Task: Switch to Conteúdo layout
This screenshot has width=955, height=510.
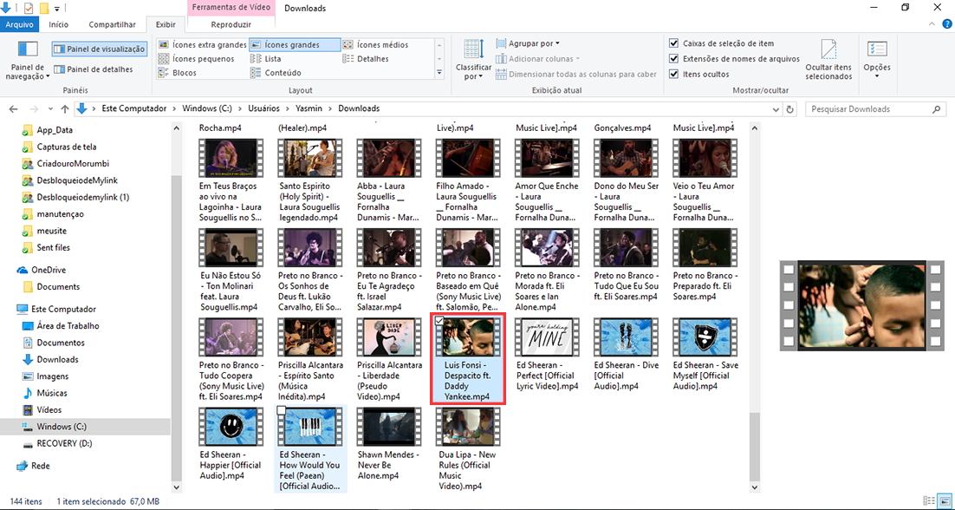Action: (276, 73)
